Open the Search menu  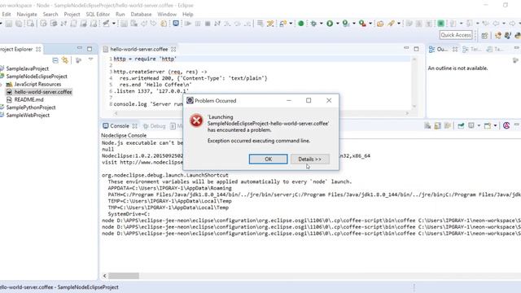(x=50, y=15)
